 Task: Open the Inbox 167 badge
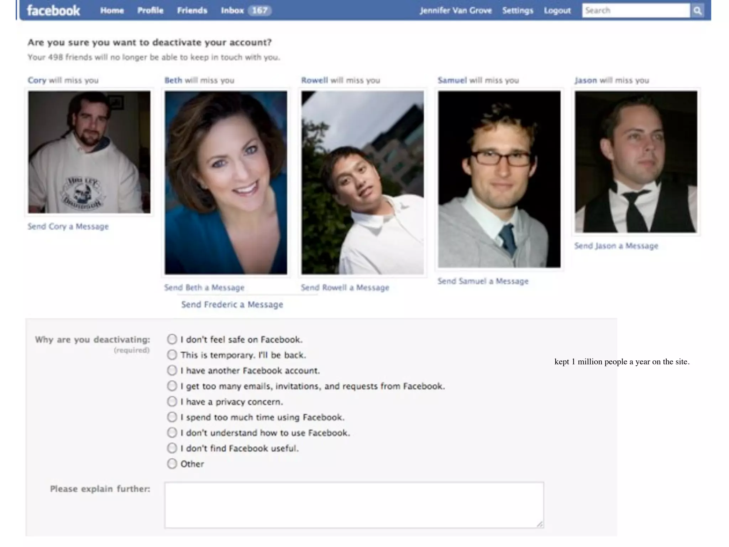(259, 11)
